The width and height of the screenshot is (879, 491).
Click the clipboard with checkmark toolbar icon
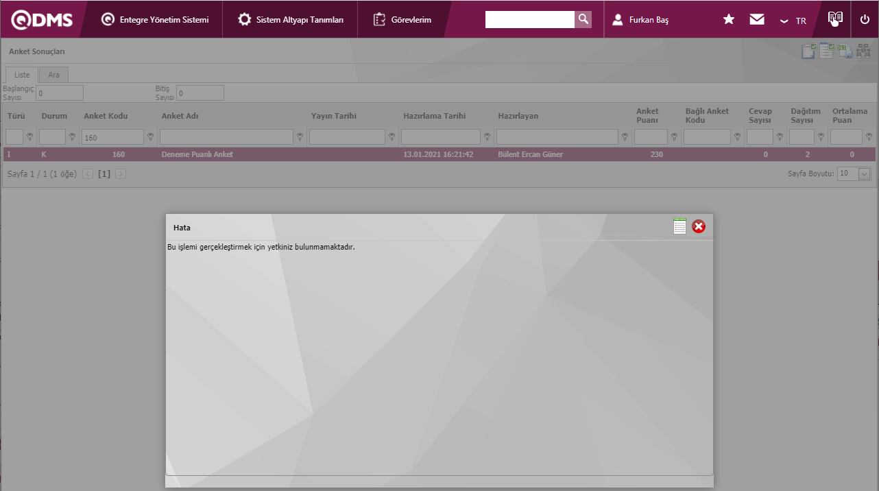pos(809,51)
